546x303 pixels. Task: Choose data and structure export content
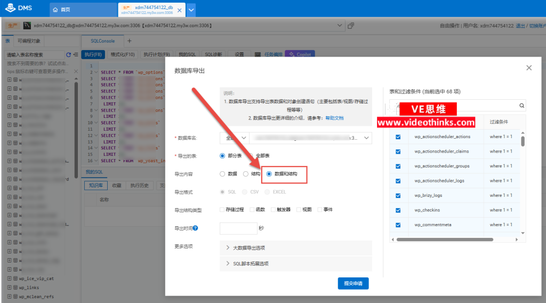(269, 174)
